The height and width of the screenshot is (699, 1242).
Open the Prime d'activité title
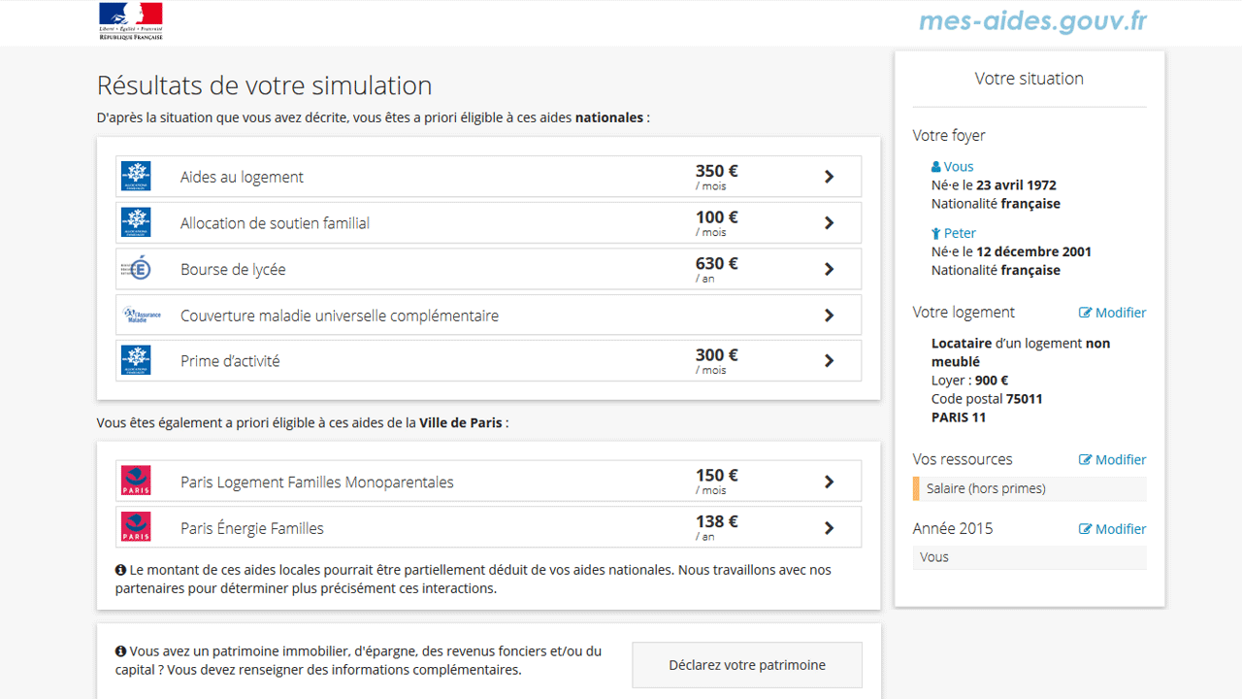coord(230,361)
